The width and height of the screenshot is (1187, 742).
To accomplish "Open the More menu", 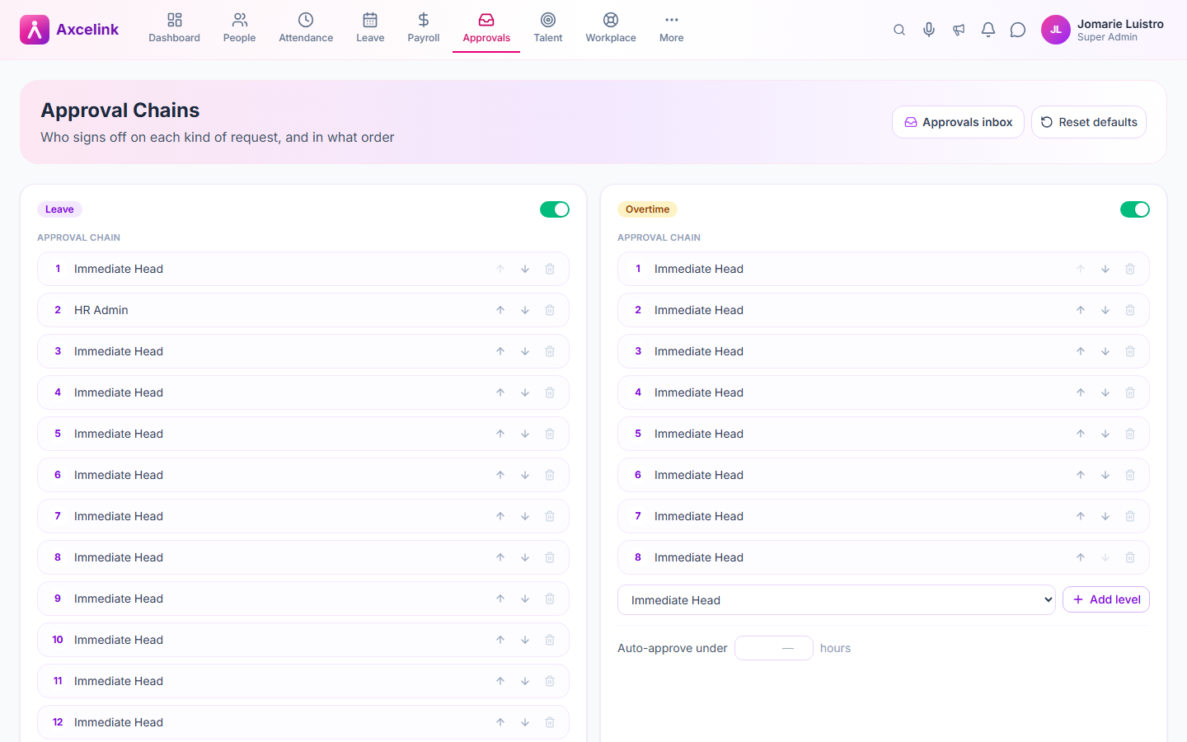I will coord(672,29).
